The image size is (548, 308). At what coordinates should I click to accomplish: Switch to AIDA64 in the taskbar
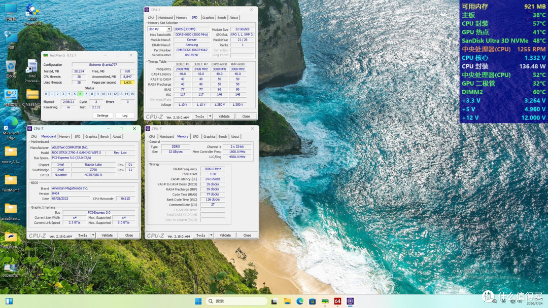(337, 301)
